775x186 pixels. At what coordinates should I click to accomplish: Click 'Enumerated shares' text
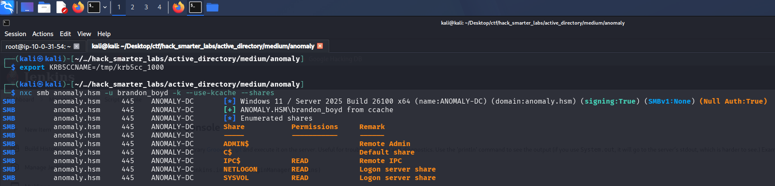tap(277, 118)
